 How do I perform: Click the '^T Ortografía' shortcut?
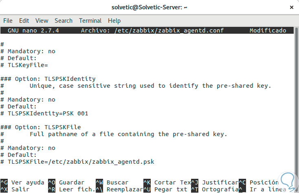click(215, 189)
